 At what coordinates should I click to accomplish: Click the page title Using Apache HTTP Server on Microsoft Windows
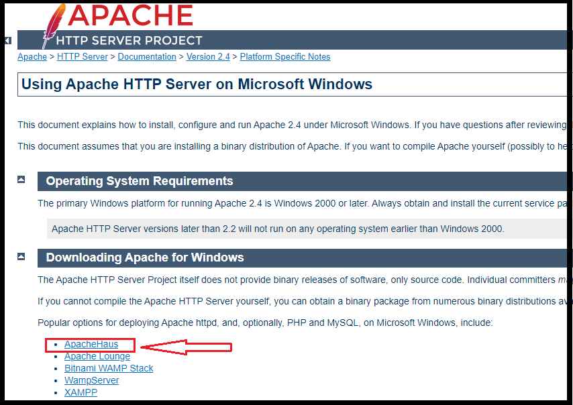pos(197,84)
